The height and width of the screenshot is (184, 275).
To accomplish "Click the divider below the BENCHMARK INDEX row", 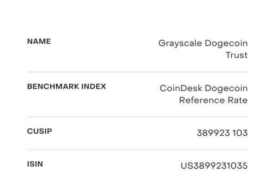I will pos(137,117).
